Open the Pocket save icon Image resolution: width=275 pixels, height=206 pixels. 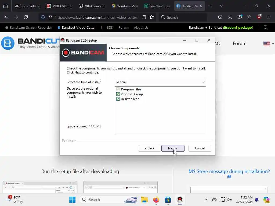click(220, 17)
